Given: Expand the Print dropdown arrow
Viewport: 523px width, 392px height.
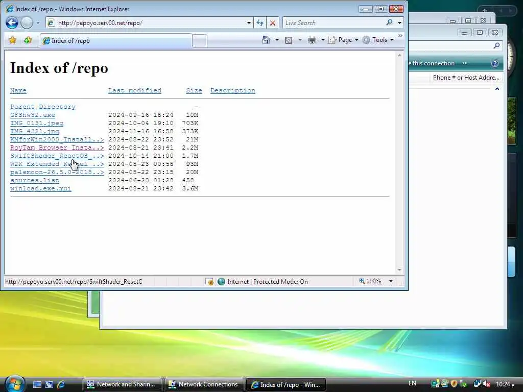Looking at the screenshot, I should coord(323,40).
